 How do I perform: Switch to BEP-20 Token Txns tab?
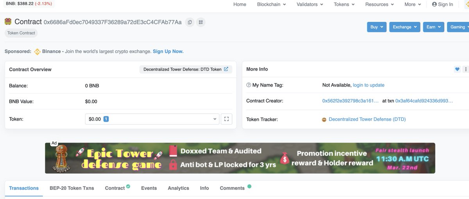pyautogui.click(x=72, y=188)
